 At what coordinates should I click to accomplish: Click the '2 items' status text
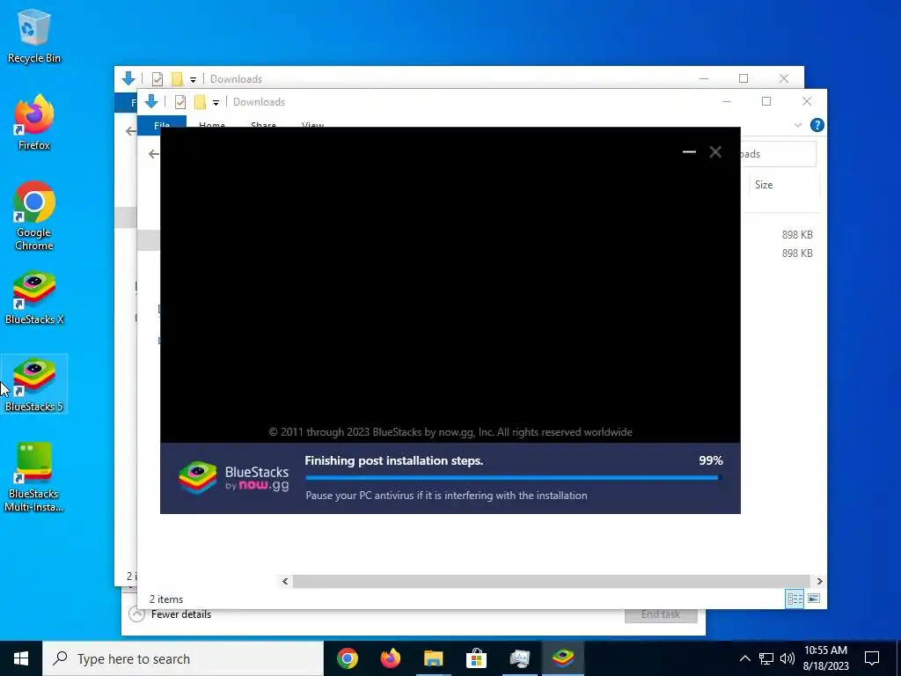tap(166, 599)
